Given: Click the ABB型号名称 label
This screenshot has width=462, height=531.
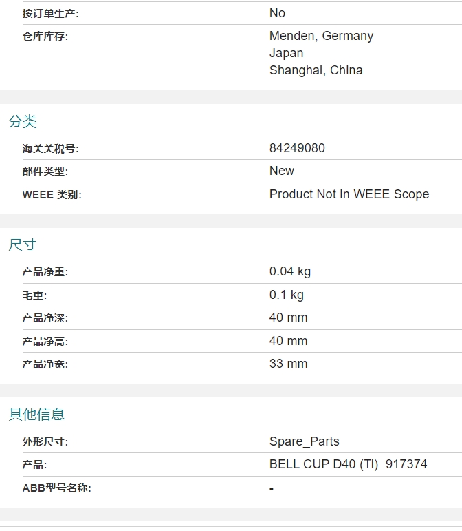Looking at the screenshot, I should [x=56, y=488].
